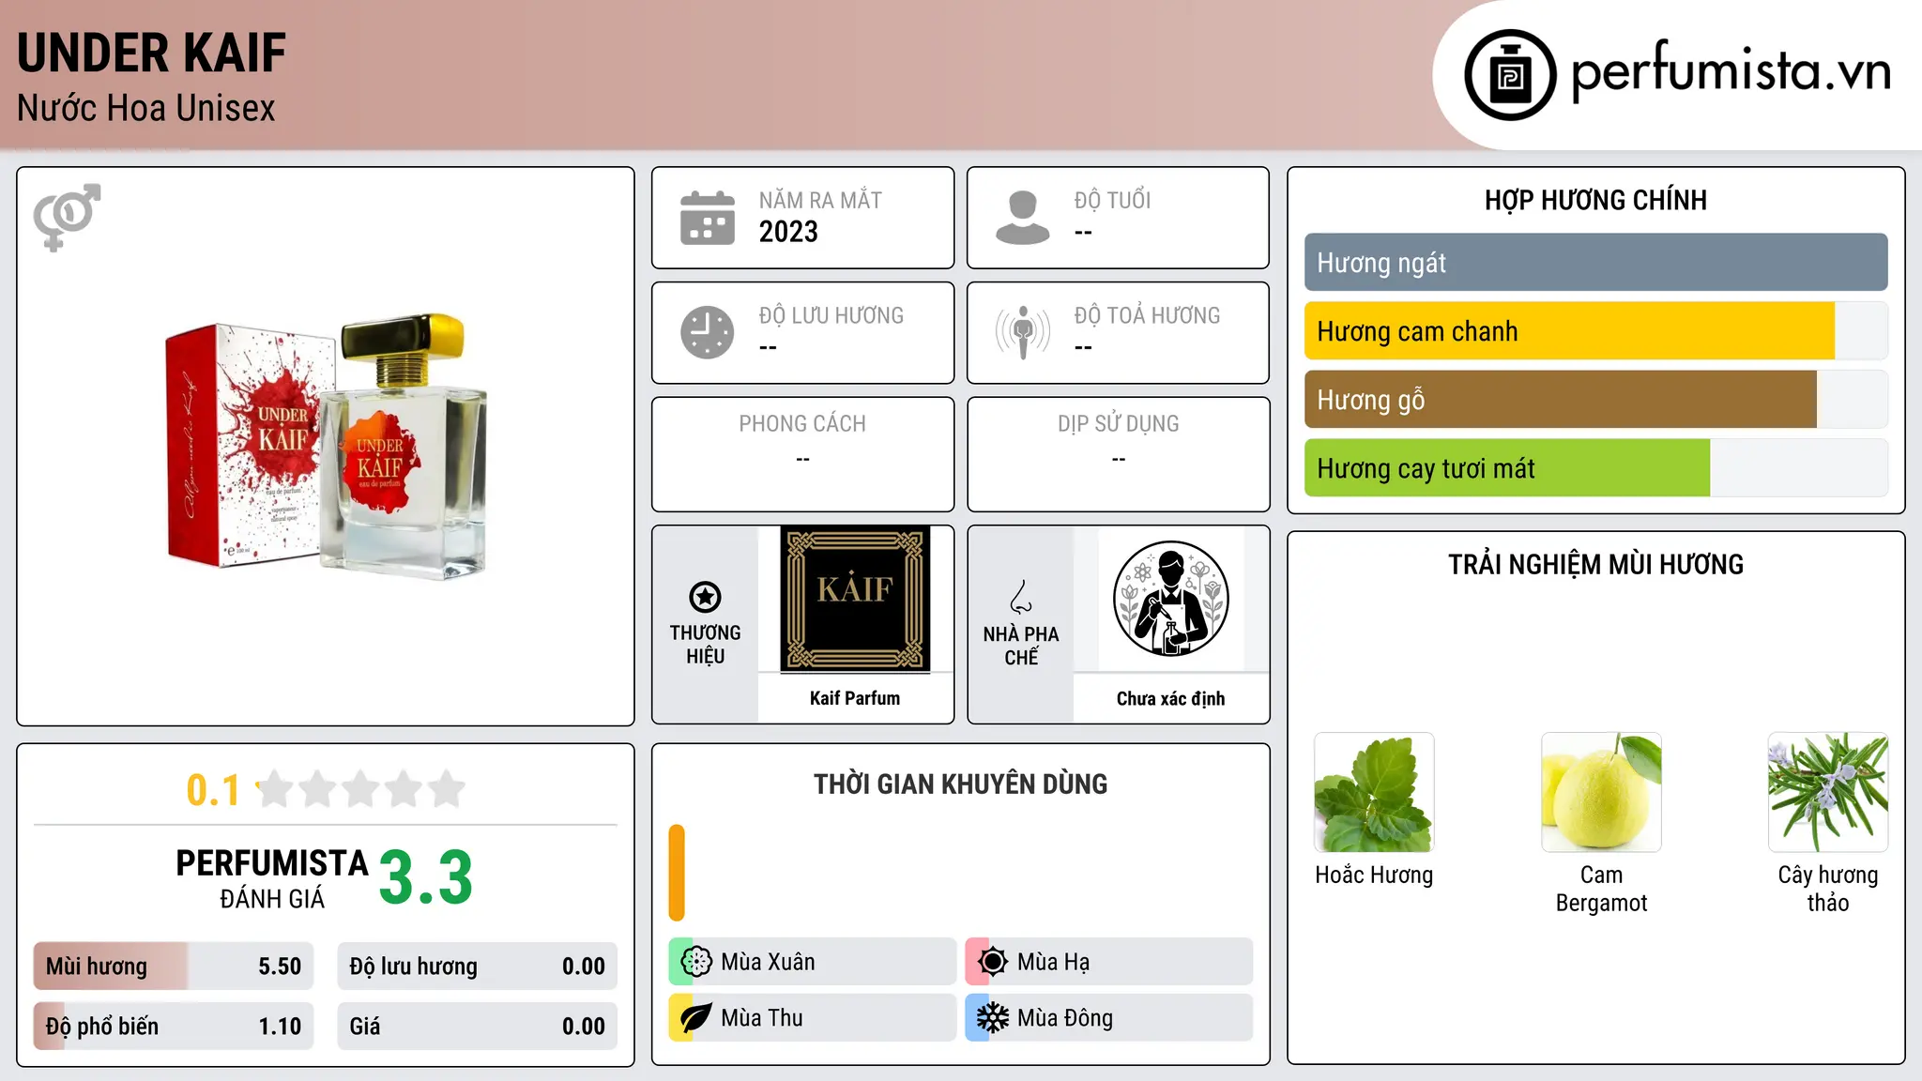Click the ĐỘ LƯU HƯƠNG card label
Image resolution: width=1922 pixels, height=1081 pixels.
coord(831,315)
